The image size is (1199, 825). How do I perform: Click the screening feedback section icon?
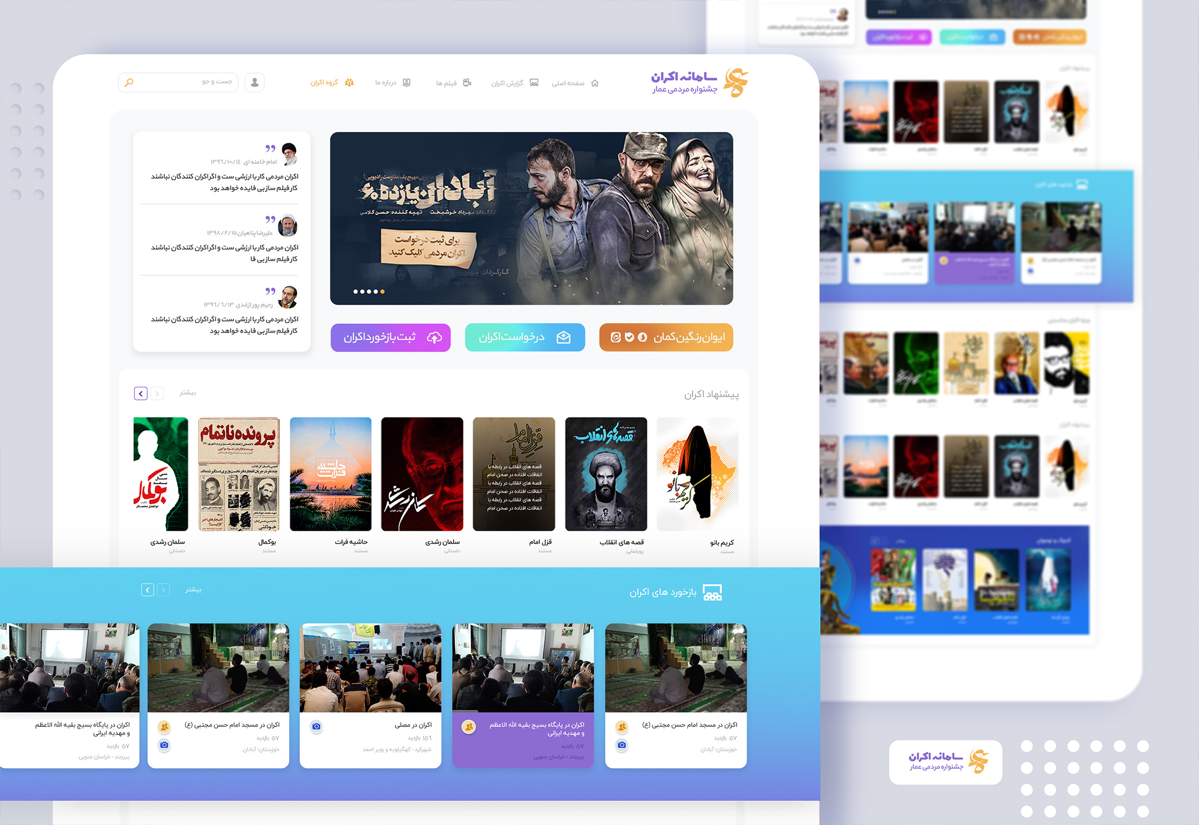(x=712, y=593)
